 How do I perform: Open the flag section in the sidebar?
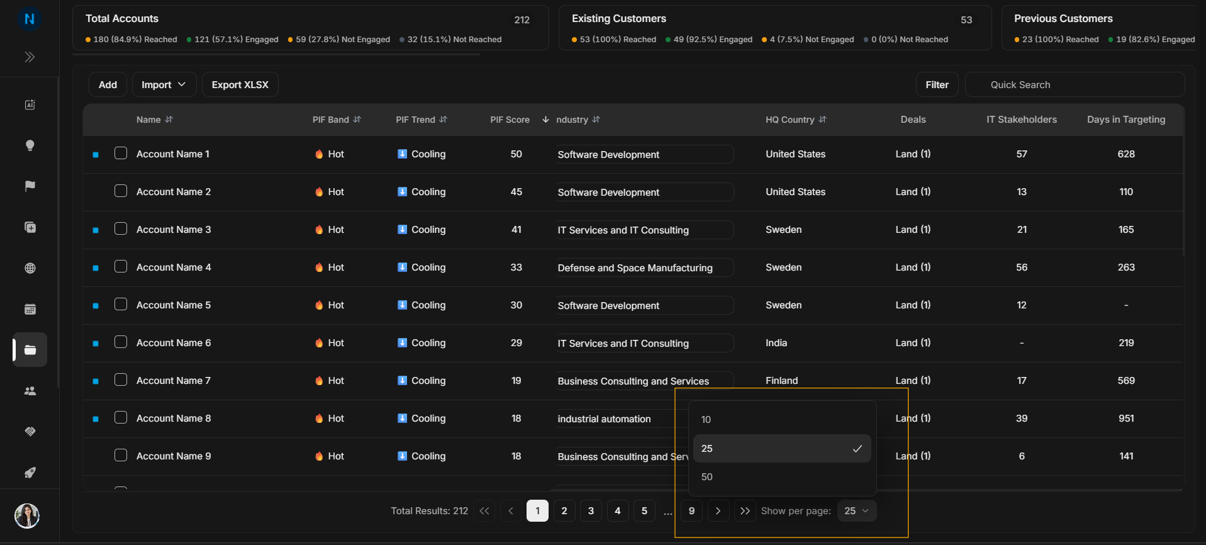pos(30,186)
